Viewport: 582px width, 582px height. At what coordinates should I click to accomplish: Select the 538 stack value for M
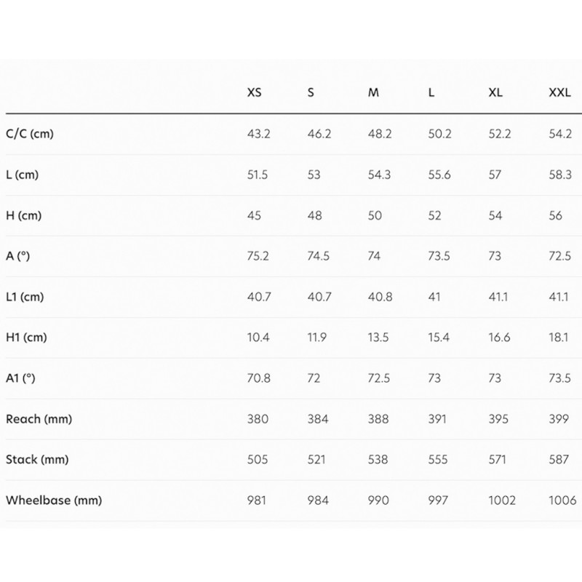pos(378,460)
